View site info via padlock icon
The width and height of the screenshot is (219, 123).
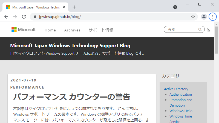35,17
